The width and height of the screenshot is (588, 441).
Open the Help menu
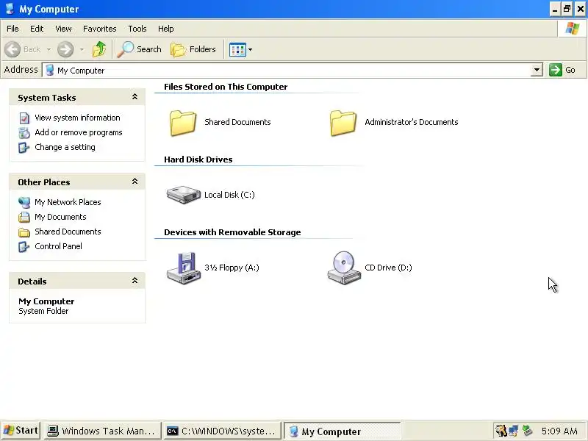coord(166,29)
